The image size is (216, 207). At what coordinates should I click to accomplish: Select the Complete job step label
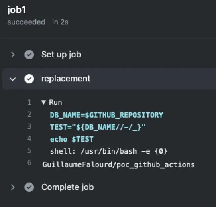point(67,187)
